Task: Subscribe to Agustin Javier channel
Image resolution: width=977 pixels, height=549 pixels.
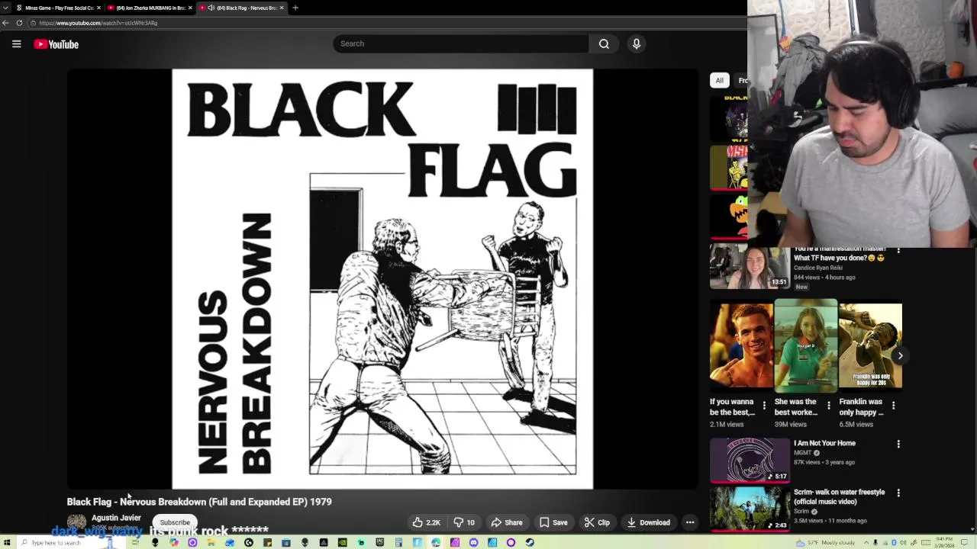Action: tap(175, 522)
